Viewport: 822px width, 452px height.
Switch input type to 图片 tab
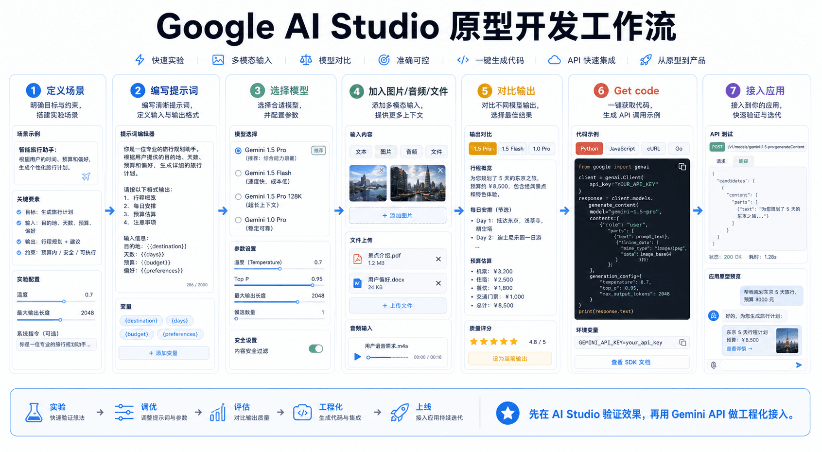click(x=386, y=152)
